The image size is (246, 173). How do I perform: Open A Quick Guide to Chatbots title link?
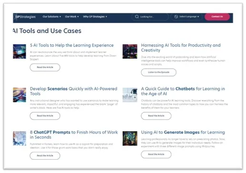183,91
